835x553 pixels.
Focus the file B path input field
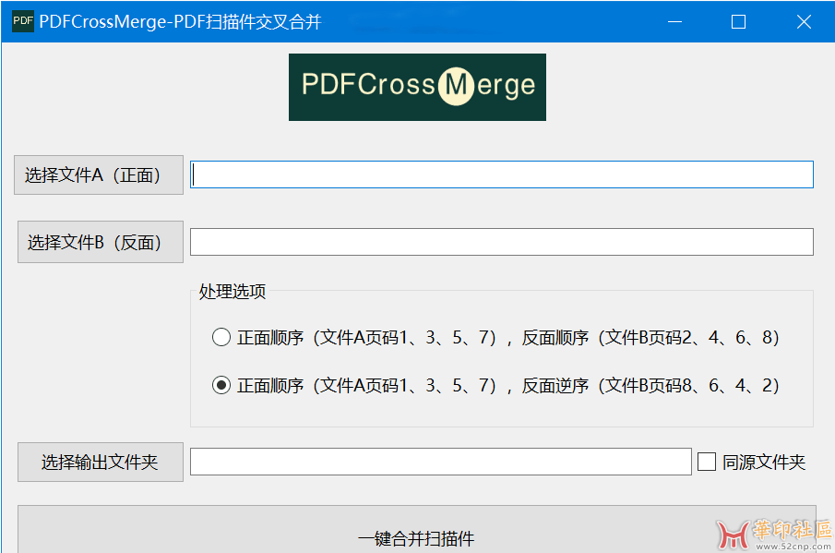point(502,242)
